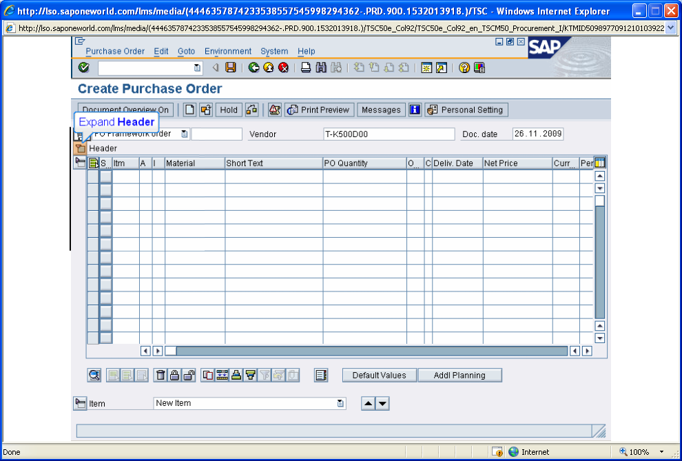The height and width of the screenshot is (461, 682).
Task: Click the yellow Exit arrow icon
Action: pyautogui.click(x=269, y=68)
